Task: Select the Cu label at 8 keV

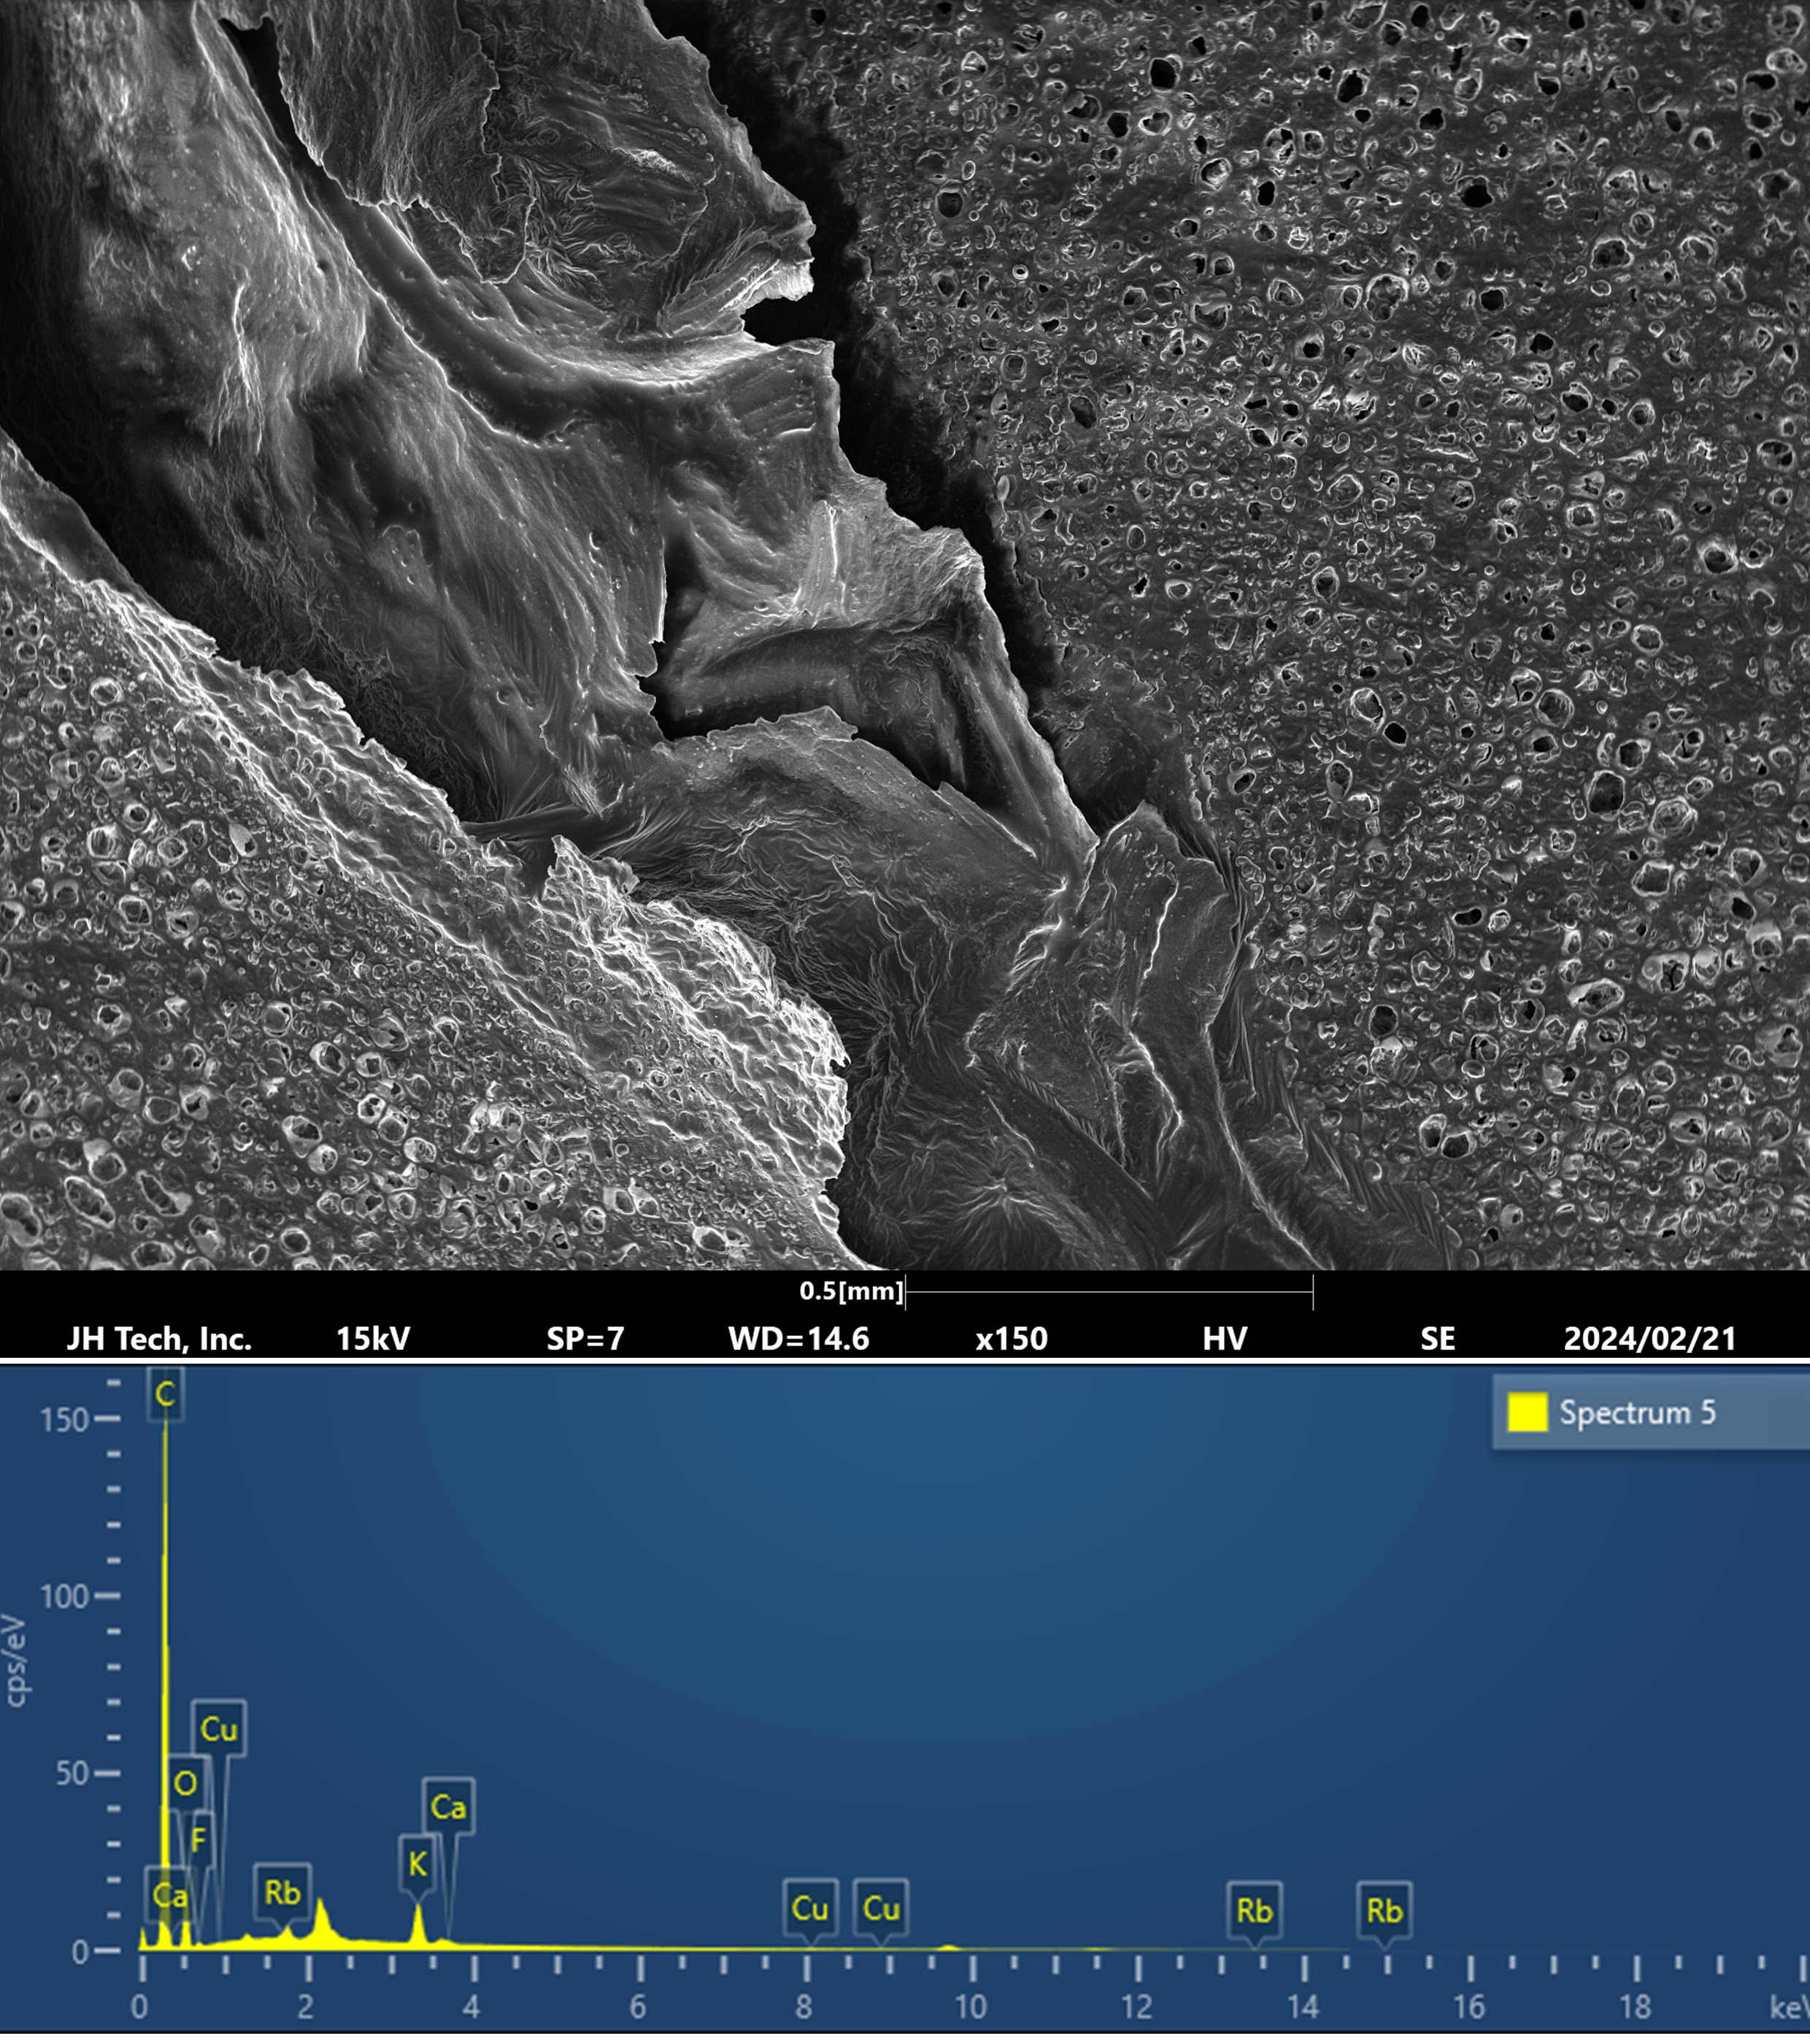Action: [809, 1909]
